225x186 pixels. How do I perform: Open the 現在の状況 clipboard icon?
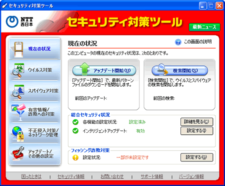(x=18, y=49)
